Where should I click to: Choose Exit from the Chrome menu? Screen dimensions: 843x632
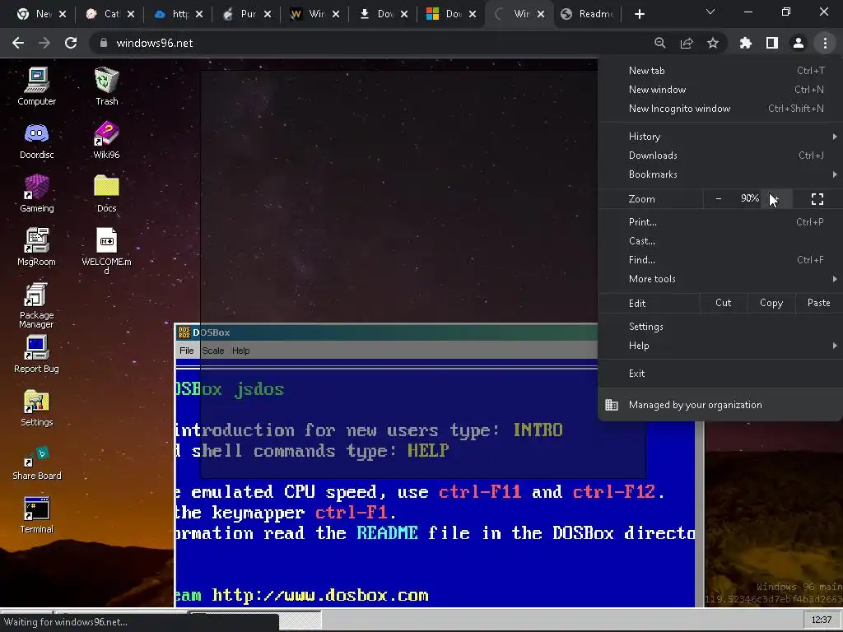(x=720, y=374)
